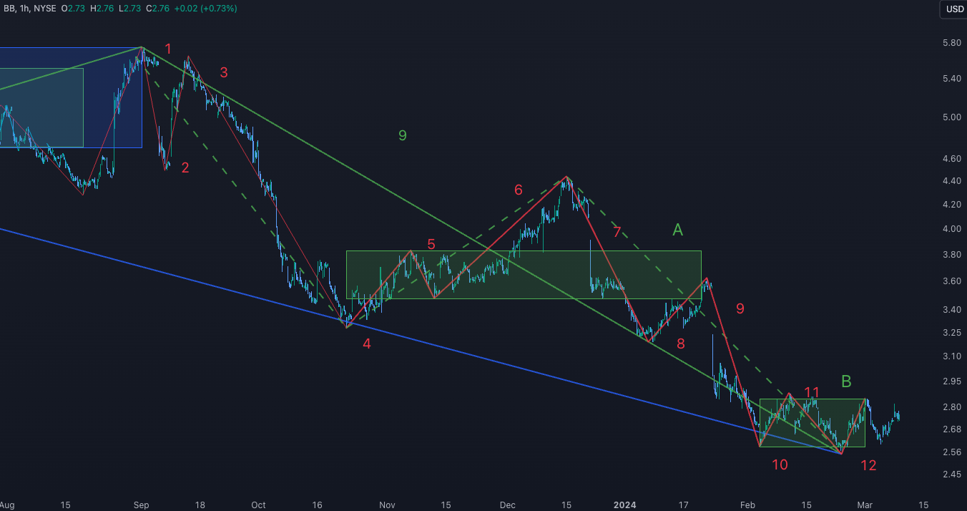Image resolution: width=967 pixels, height=511 pixels.
Task: Select the red wave label 10
Action: (779, 464)
